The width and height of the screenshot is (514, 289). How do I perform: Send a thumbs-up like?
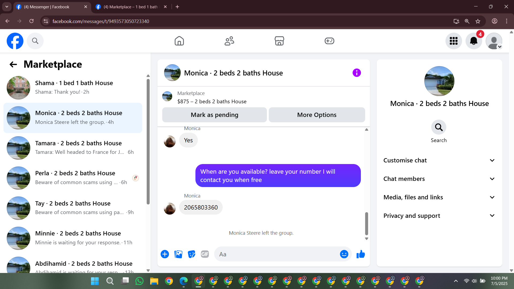tap(361, 254)
